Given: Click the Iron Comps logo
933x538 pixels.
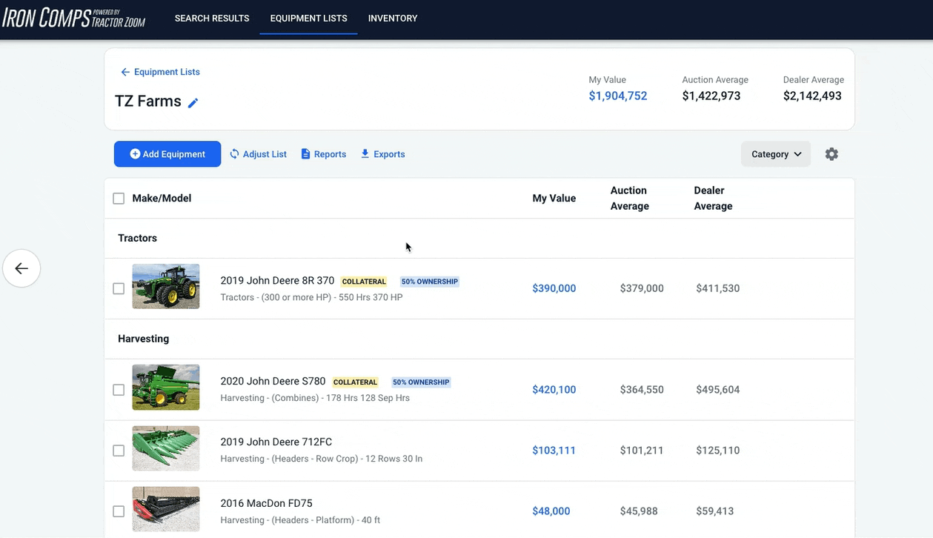Looking at the screenshot, I should click(74, 19).
